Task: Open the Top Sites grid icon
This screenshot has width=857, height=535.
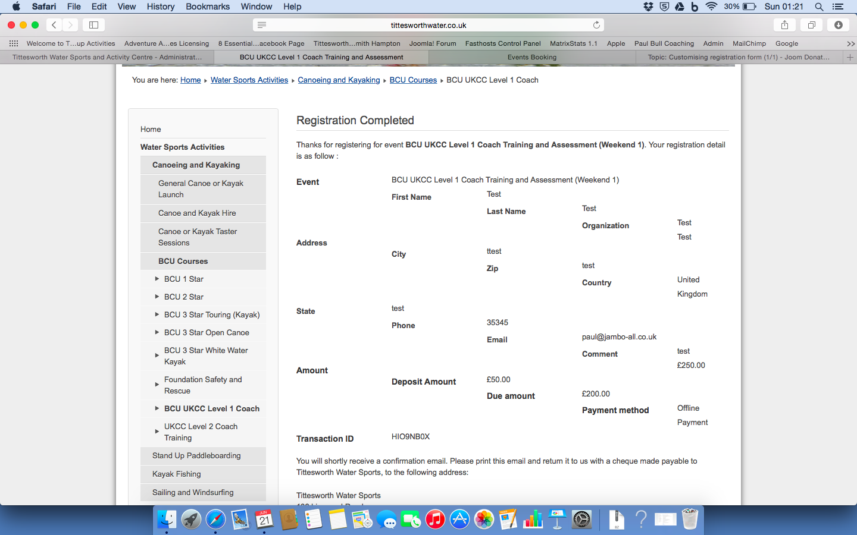Action: (14, 43)
